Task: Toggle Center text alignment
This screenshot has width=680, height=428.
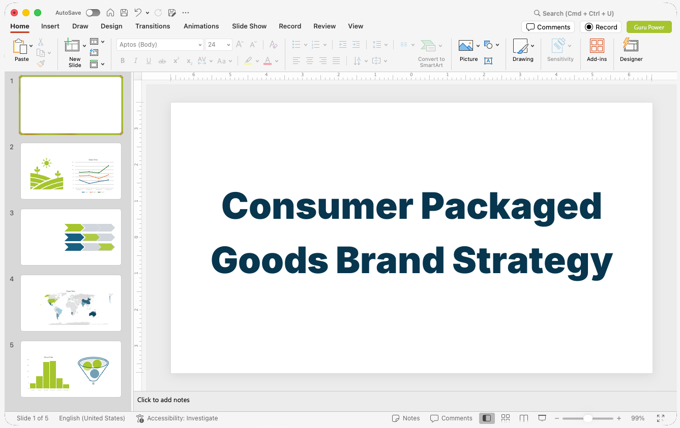Action: point(310,61)
